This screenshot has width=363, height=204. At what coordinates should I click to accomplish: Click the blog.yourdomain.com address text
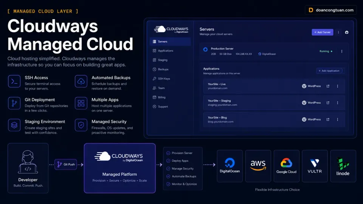click(220, 122)
